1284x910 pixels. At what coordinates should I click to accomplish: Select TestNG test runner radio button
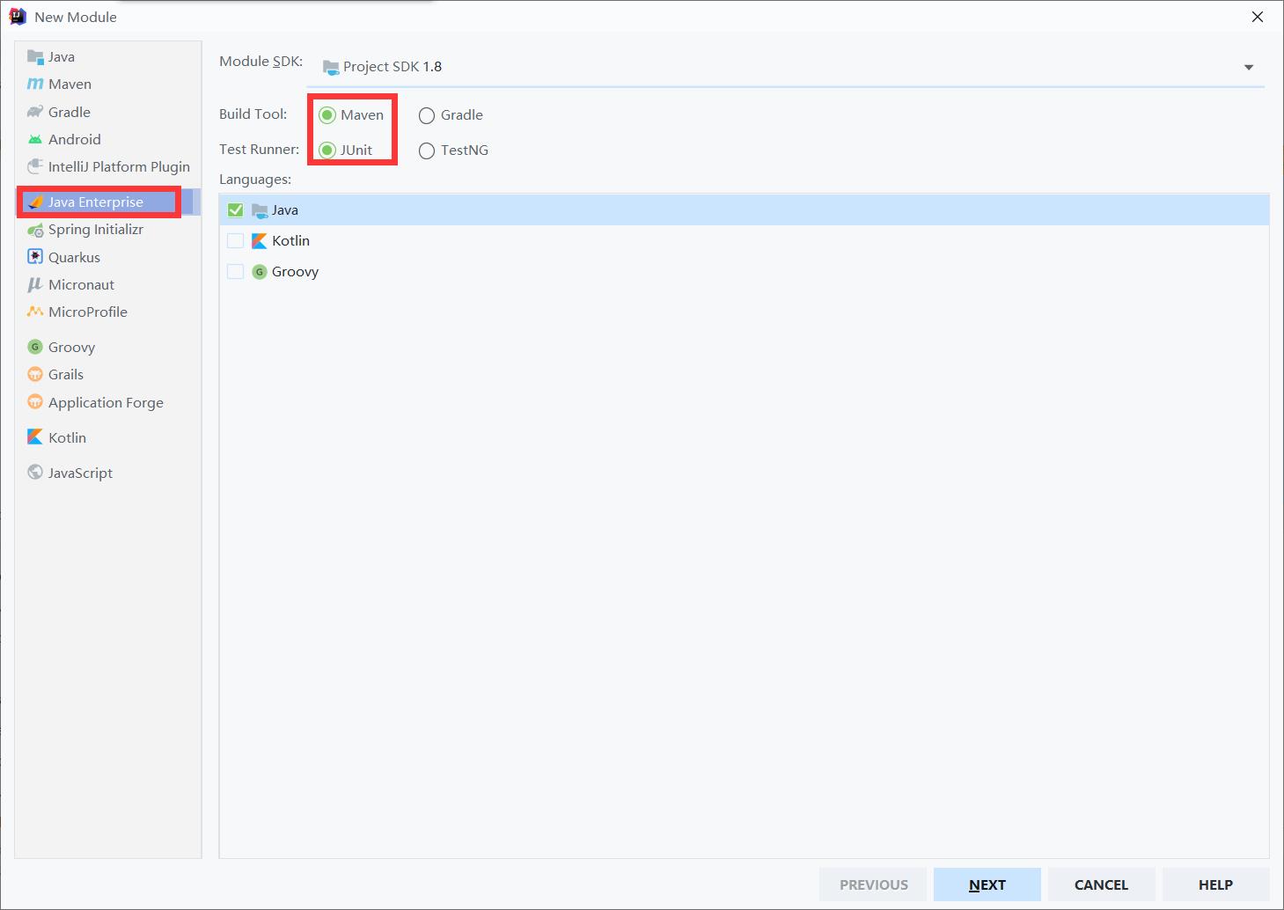(427, 150)
